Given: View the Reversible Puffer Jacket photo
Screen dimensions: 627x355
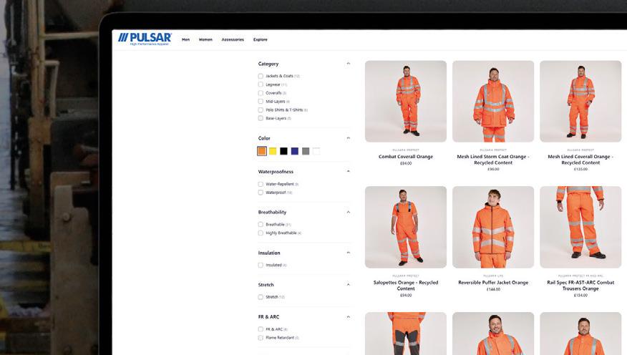Looking at the screenshot, I should tap(493, 227).
